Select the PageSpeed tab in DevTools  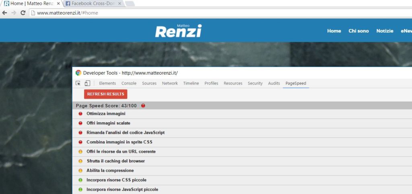pos(296,83)
